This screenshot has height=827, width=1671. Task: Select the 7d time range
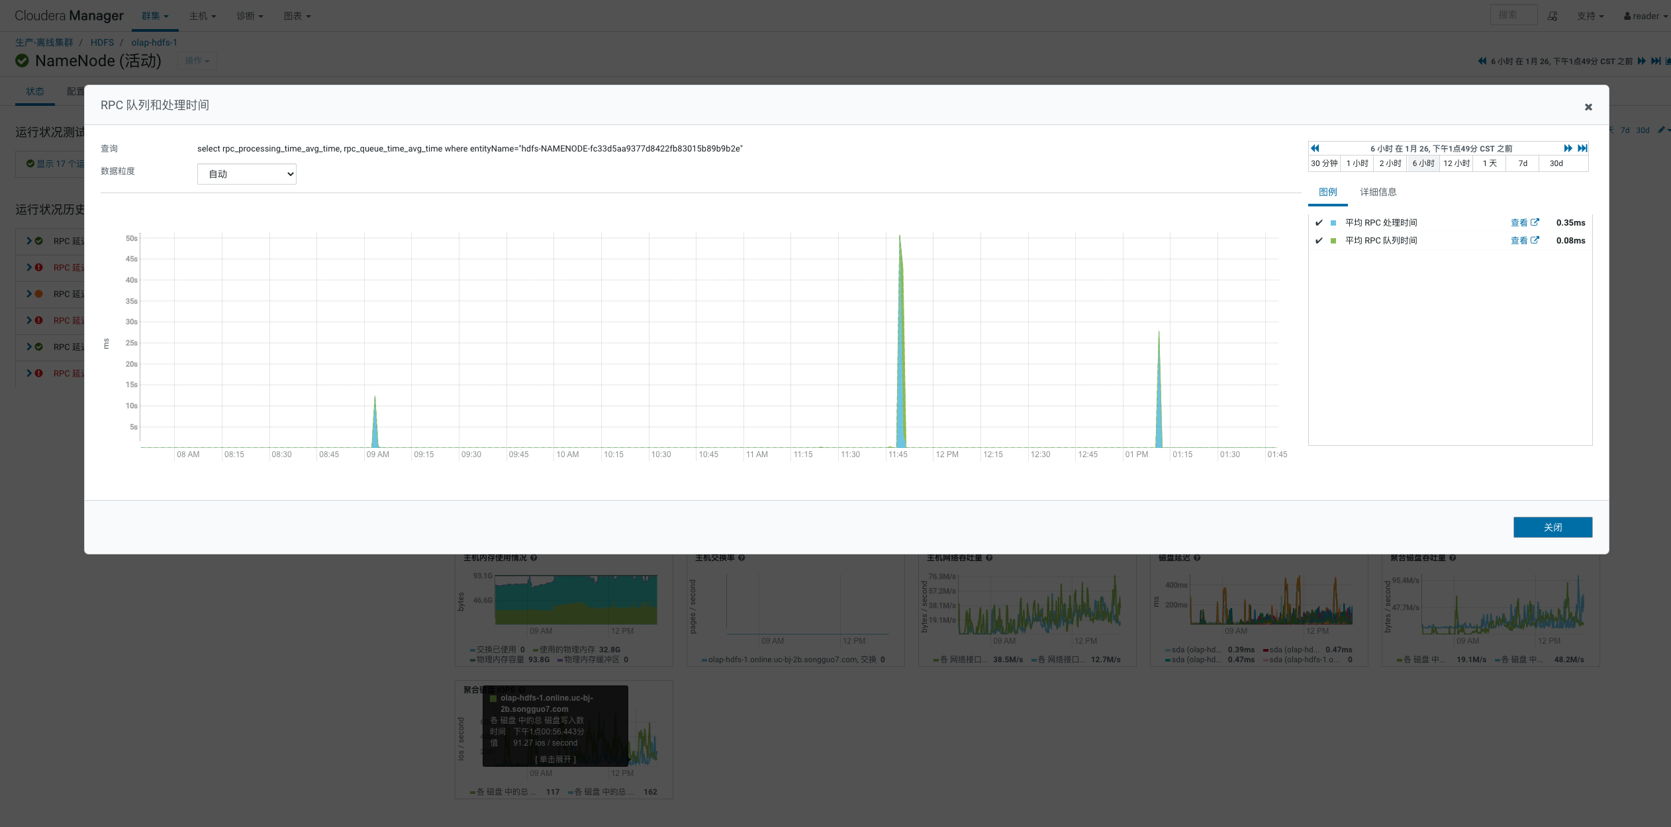click(x=1523, y=163)
